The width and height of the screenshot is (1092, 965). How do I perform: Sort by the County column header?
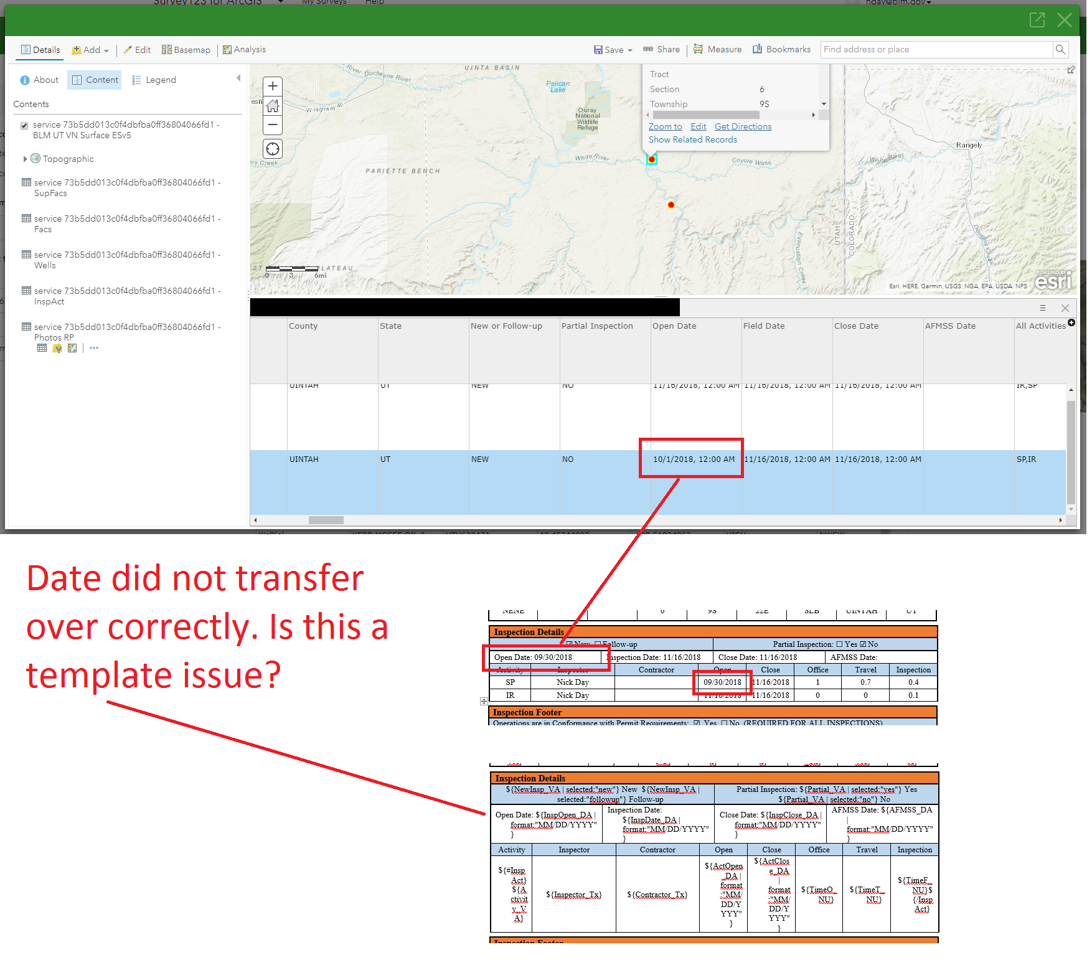333,351
